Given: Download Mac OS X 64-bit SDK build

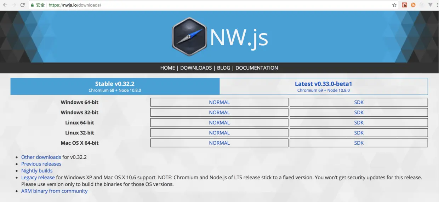Looking at the screenshot, I should click(359, 143).
